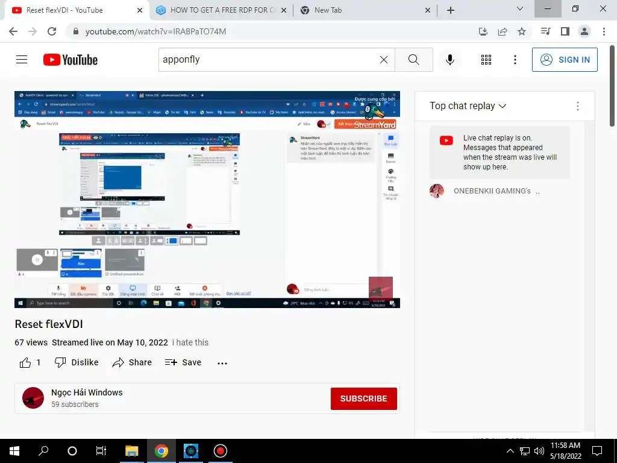617x463 pixels.
Task: Open the notification center icon
Action: [x=597, y=451]
